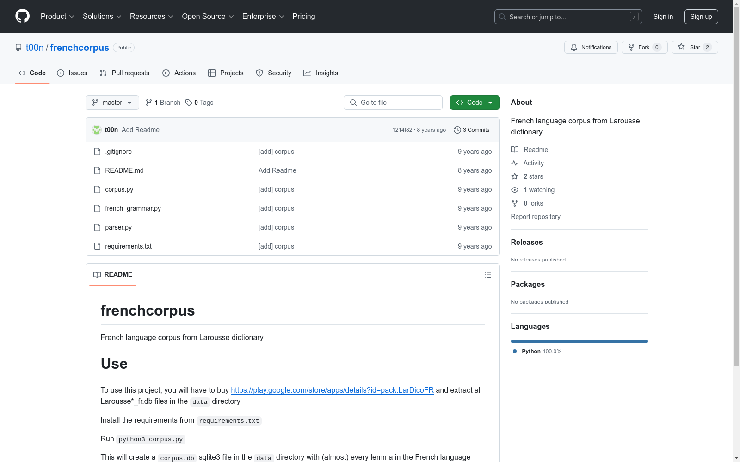Screen dimensions: 740x462
Task: Click the tag icon next to 0 Tags
Action: point(189,103)
